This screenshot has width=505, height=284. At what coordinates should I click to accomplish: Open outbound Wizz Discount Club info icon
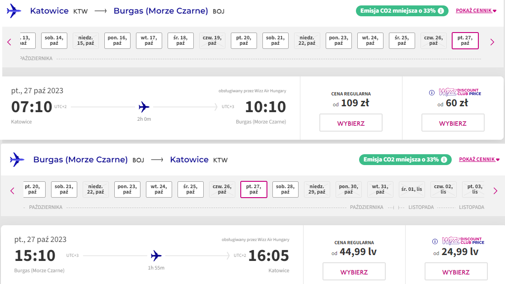pos(431,93)
